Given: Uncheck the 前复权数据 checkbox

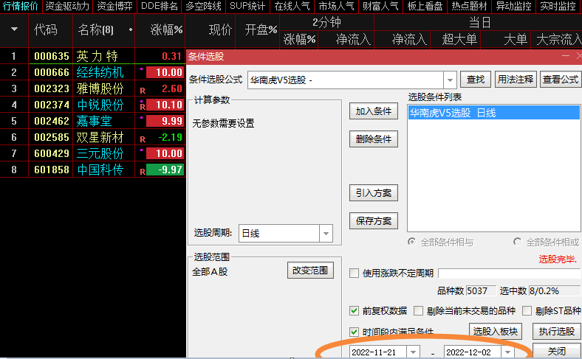Looking at the screenshot, I should coord(354,311).
